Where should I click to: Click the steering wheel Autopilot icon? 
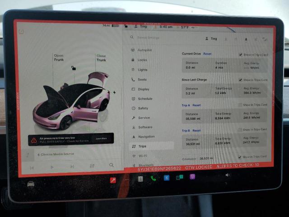pyautogui.click(x=132, y=50)
